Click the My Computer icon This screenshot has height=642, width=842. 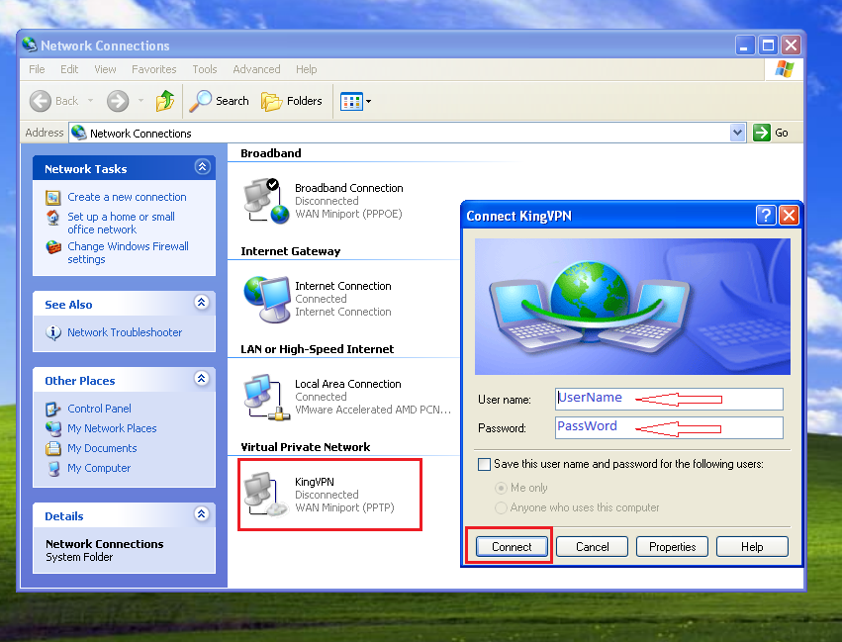53,469
